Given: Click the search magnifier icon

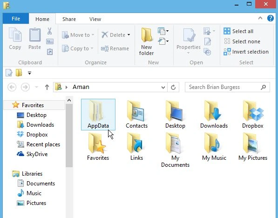Looking at the screenshot, I should point(264,87).
